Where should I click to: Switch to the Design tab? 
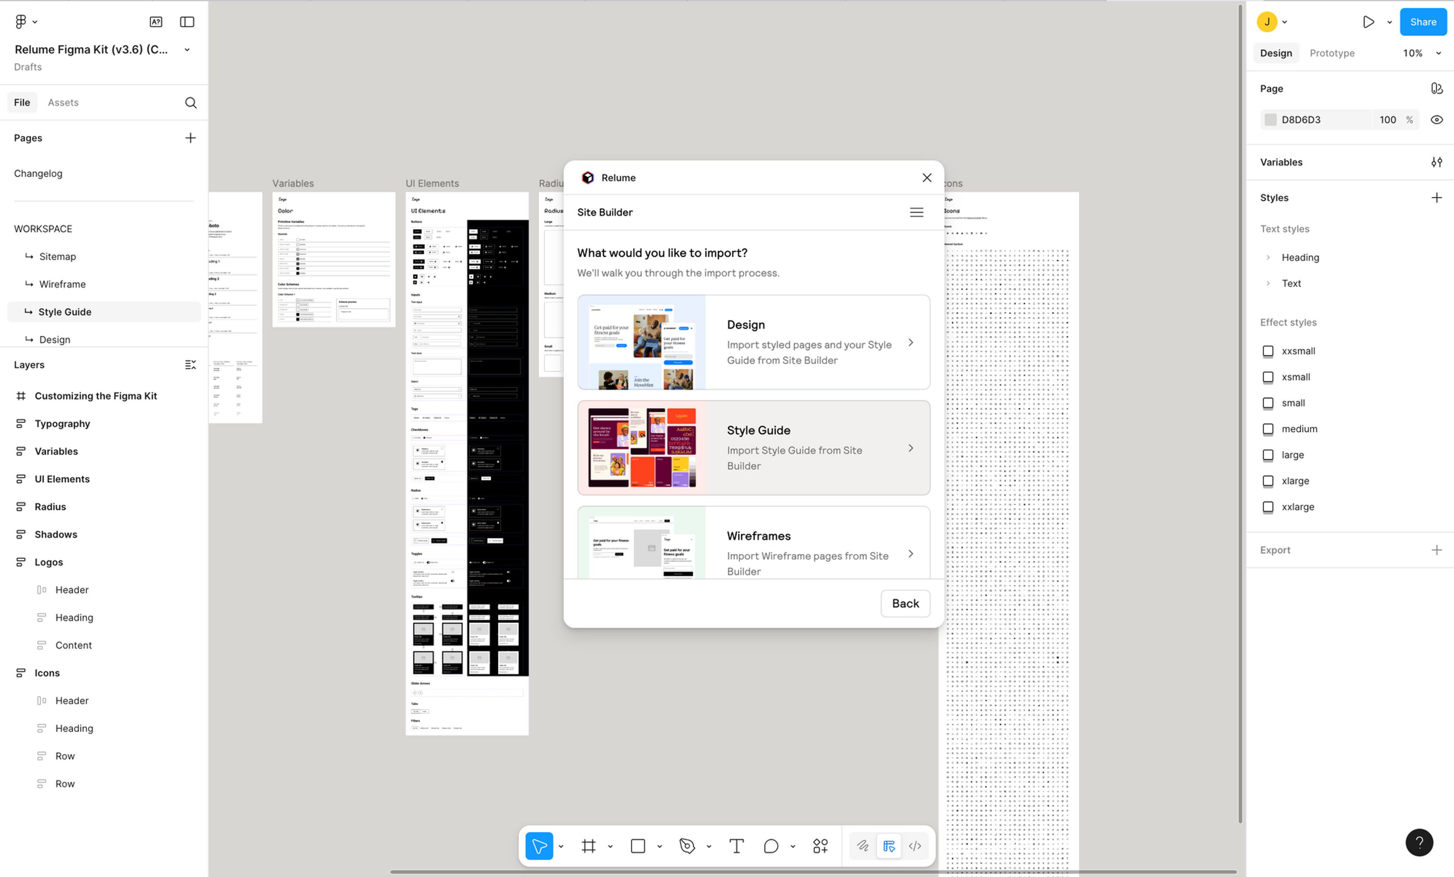coord(1276,53)
